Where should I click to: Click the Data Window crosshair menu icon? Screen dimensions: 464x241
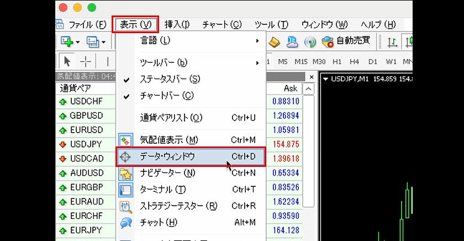pyautogui.click(x=126, y=156)
